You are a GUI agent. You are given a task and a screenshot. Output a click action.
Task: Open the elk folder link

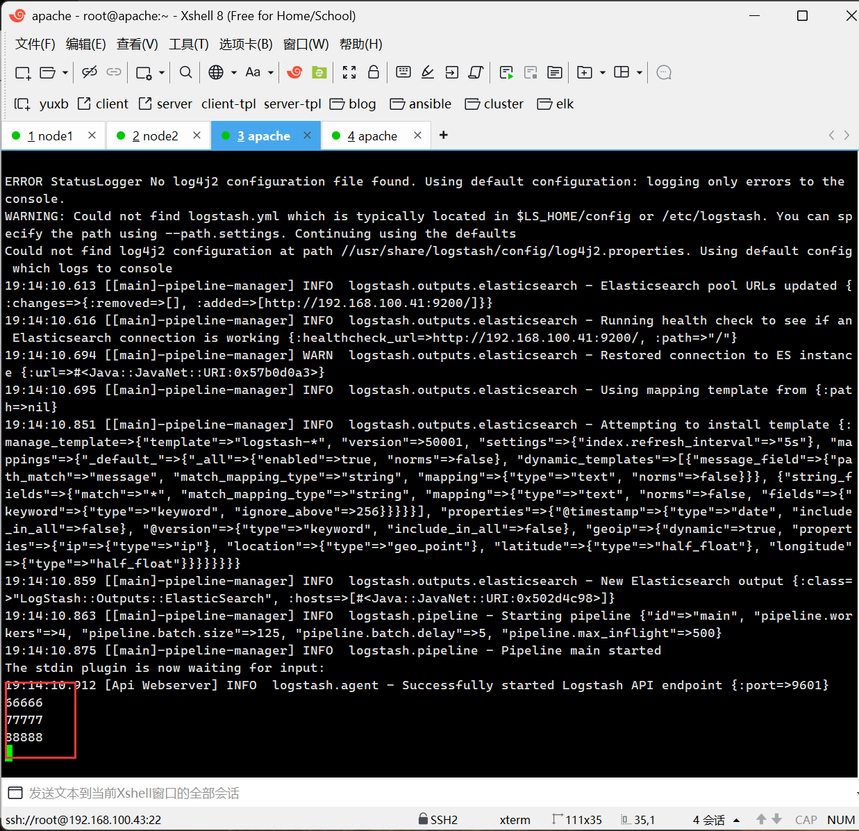(556, 104)
